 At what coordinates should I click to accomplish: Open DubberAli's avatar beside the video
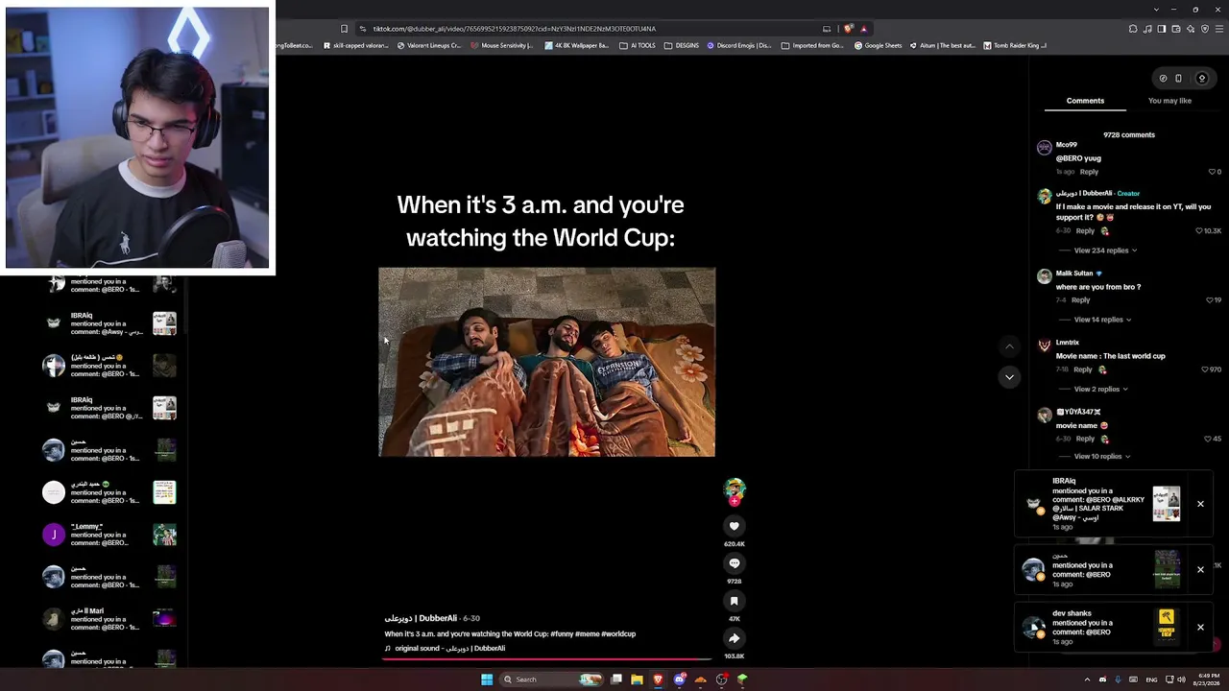[735, 489]
